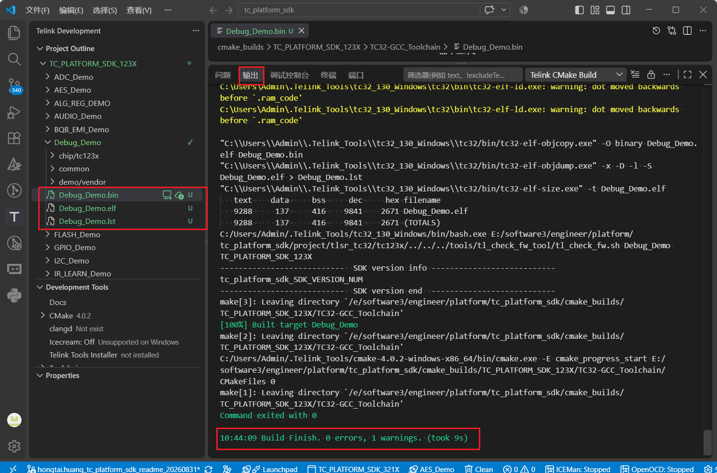Toggle output auto-scroll lock
Screen dimensions: 717x473
click(651, 74)
